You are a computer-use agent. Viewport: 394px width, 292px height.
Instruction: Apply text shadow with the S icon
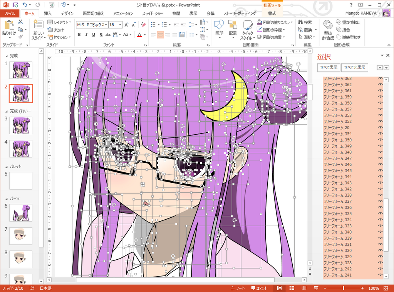(x=101, y=35)
